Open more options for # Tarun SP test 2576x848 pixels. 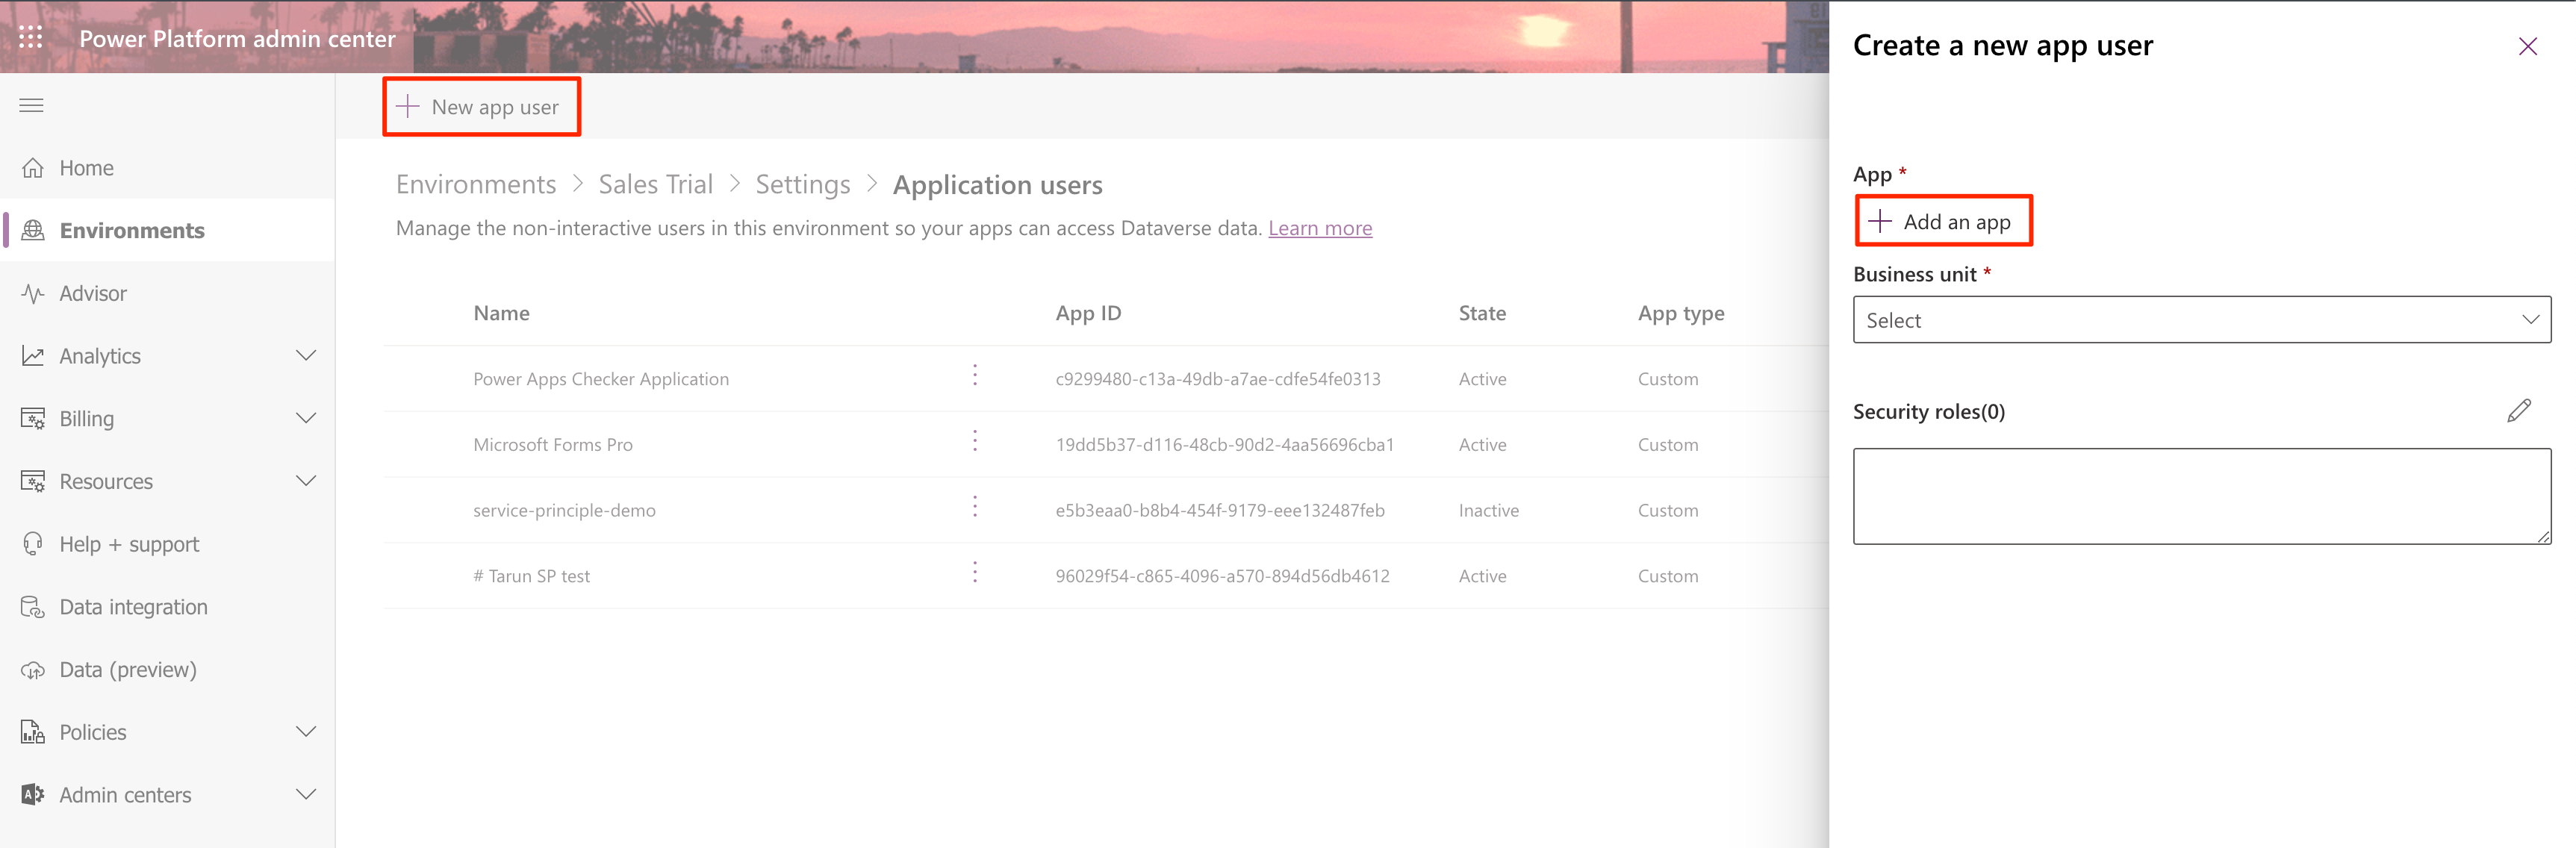point(975,572)
